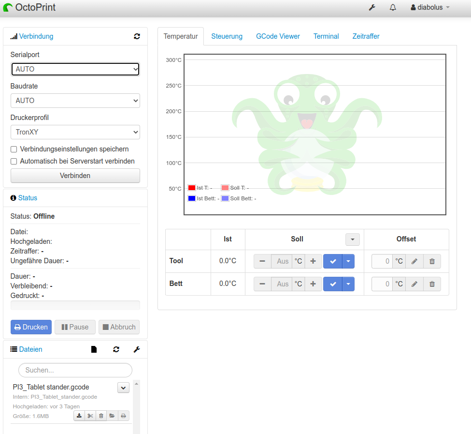Click the OctoPrint logo

click(x=29, y=7)
